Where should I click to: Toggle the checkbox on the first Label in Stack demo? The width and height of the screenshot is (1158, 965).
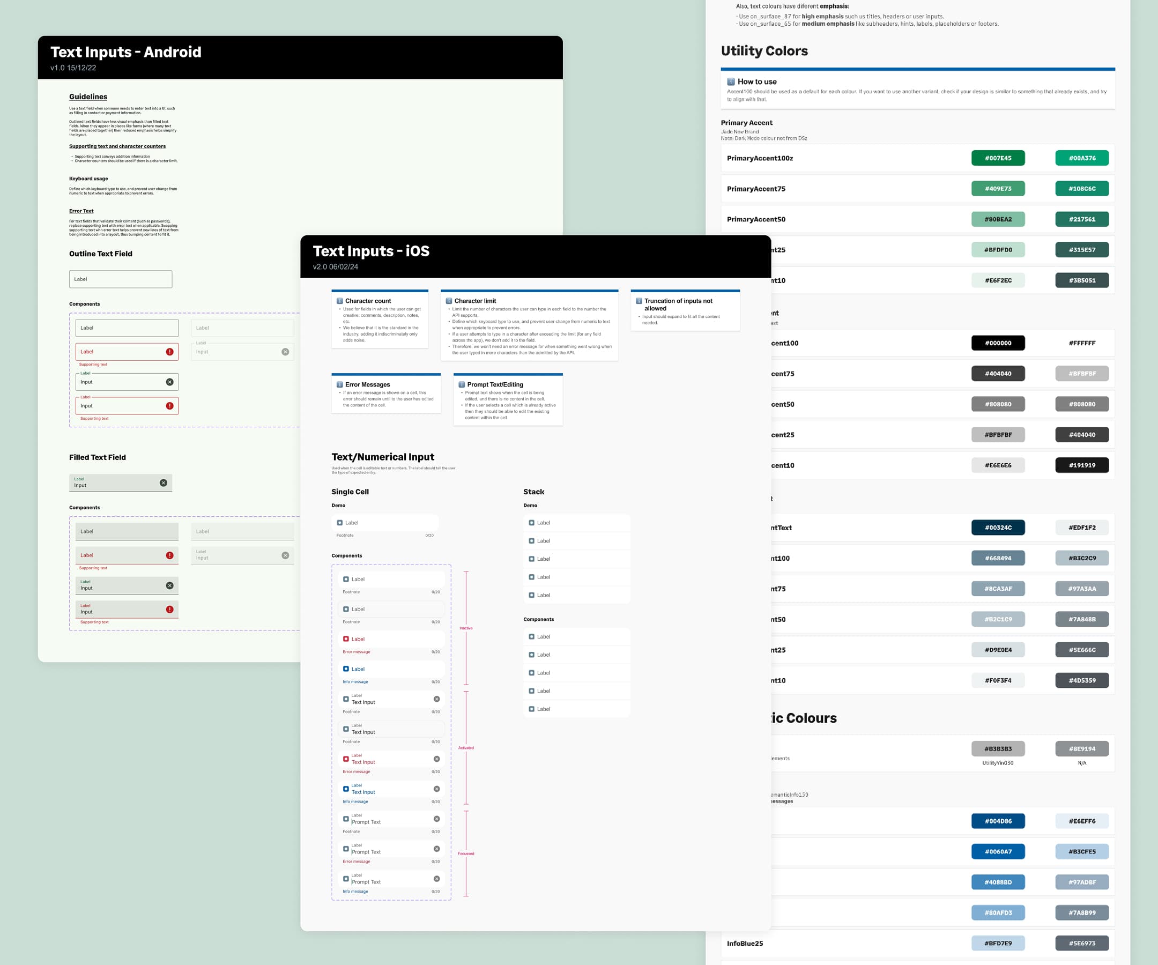click(x=531, y=522)
